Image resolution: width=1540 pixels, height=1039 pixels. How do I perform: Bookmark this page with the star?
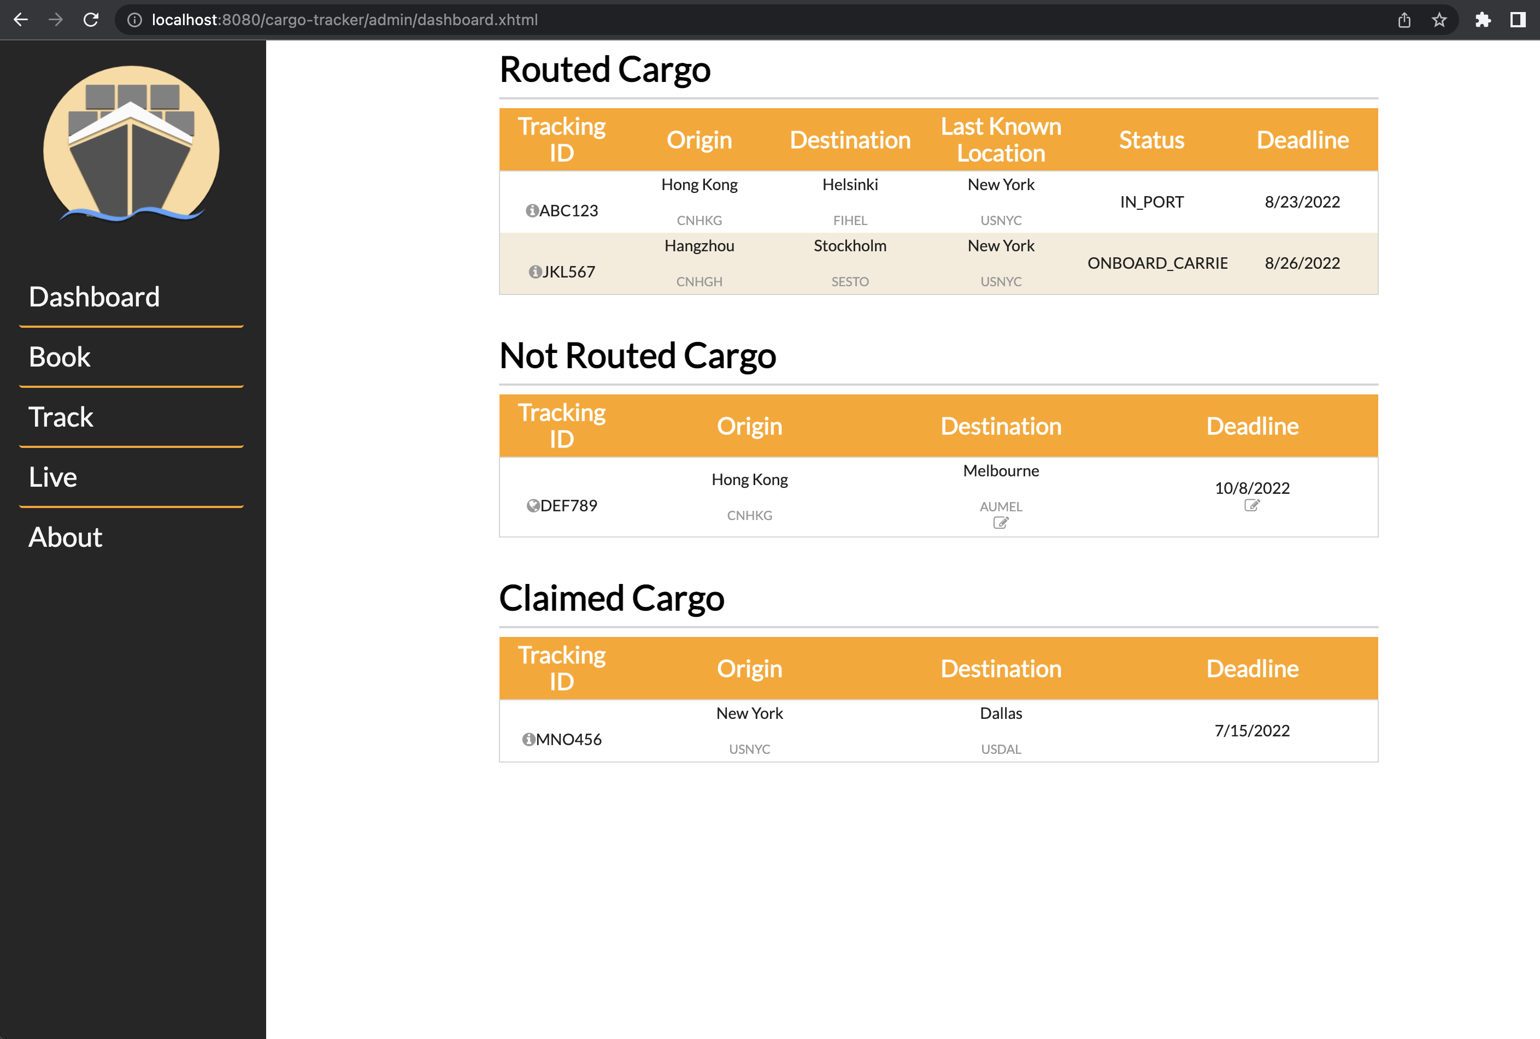click(1438, 20)
